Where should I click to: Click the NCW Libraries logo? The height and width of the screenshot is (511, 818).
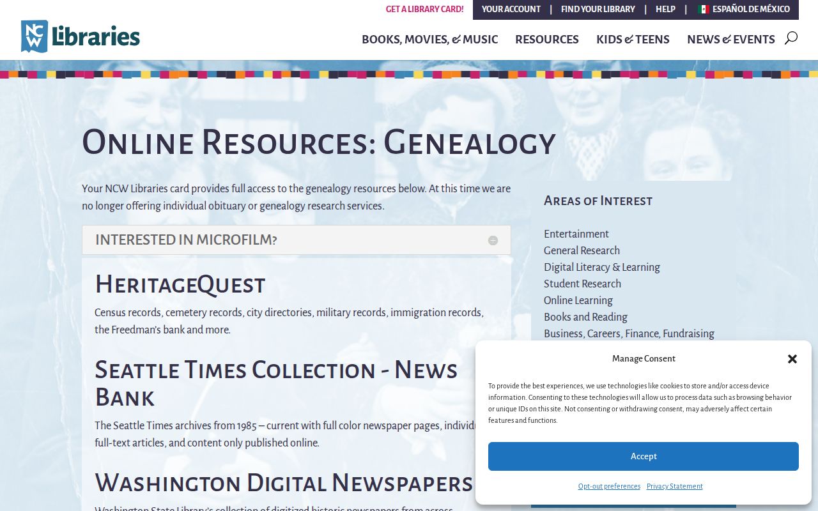pyautogui.click(x=81, y=36)
